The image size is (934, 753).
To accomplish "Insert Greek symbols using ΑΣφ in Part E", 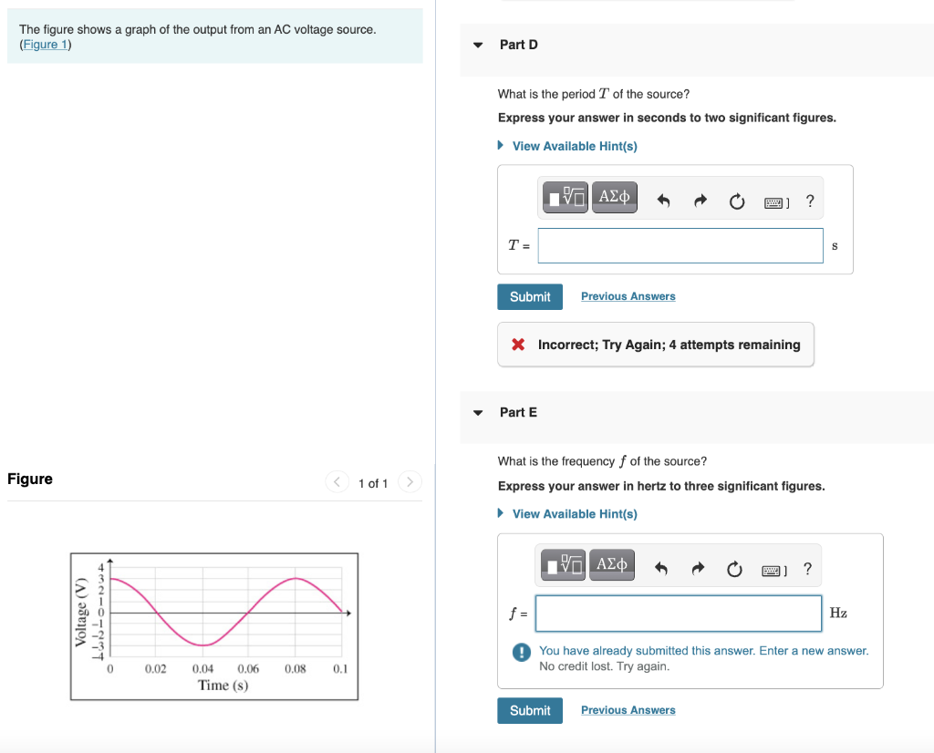I will tap(611, 563).
